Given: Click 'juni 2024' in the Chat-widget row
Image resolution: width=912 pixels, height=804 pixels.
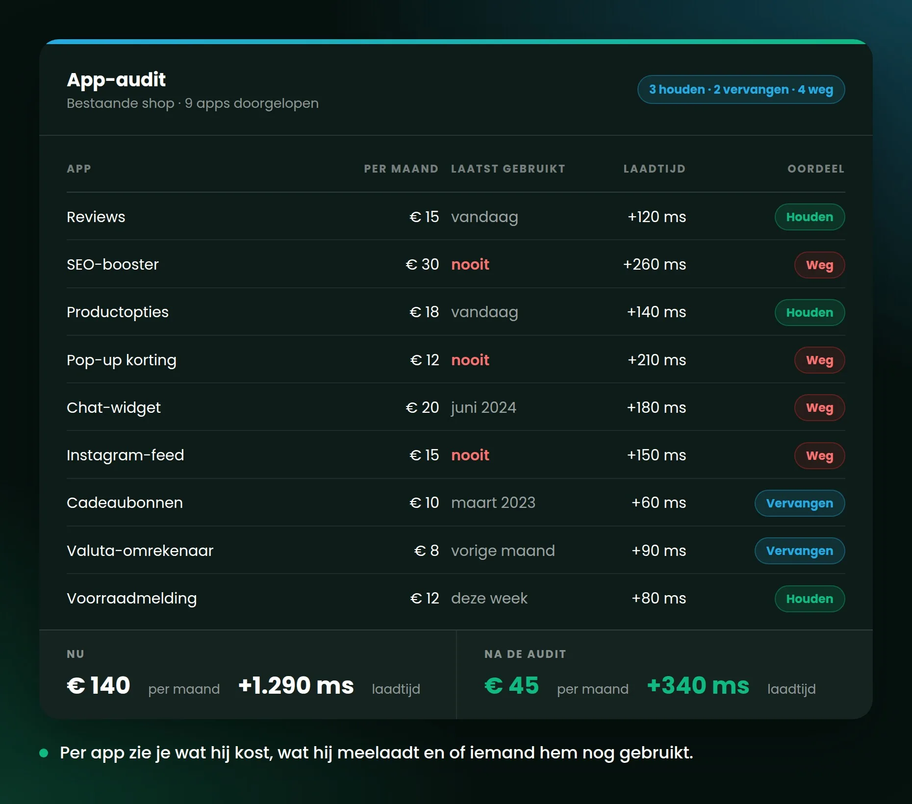Looking at the screenshot, I should coord(483,407).
